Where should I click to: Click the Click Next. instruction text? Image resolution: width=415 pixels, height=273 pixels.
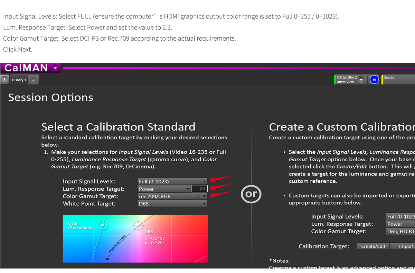tap(18, 49)
